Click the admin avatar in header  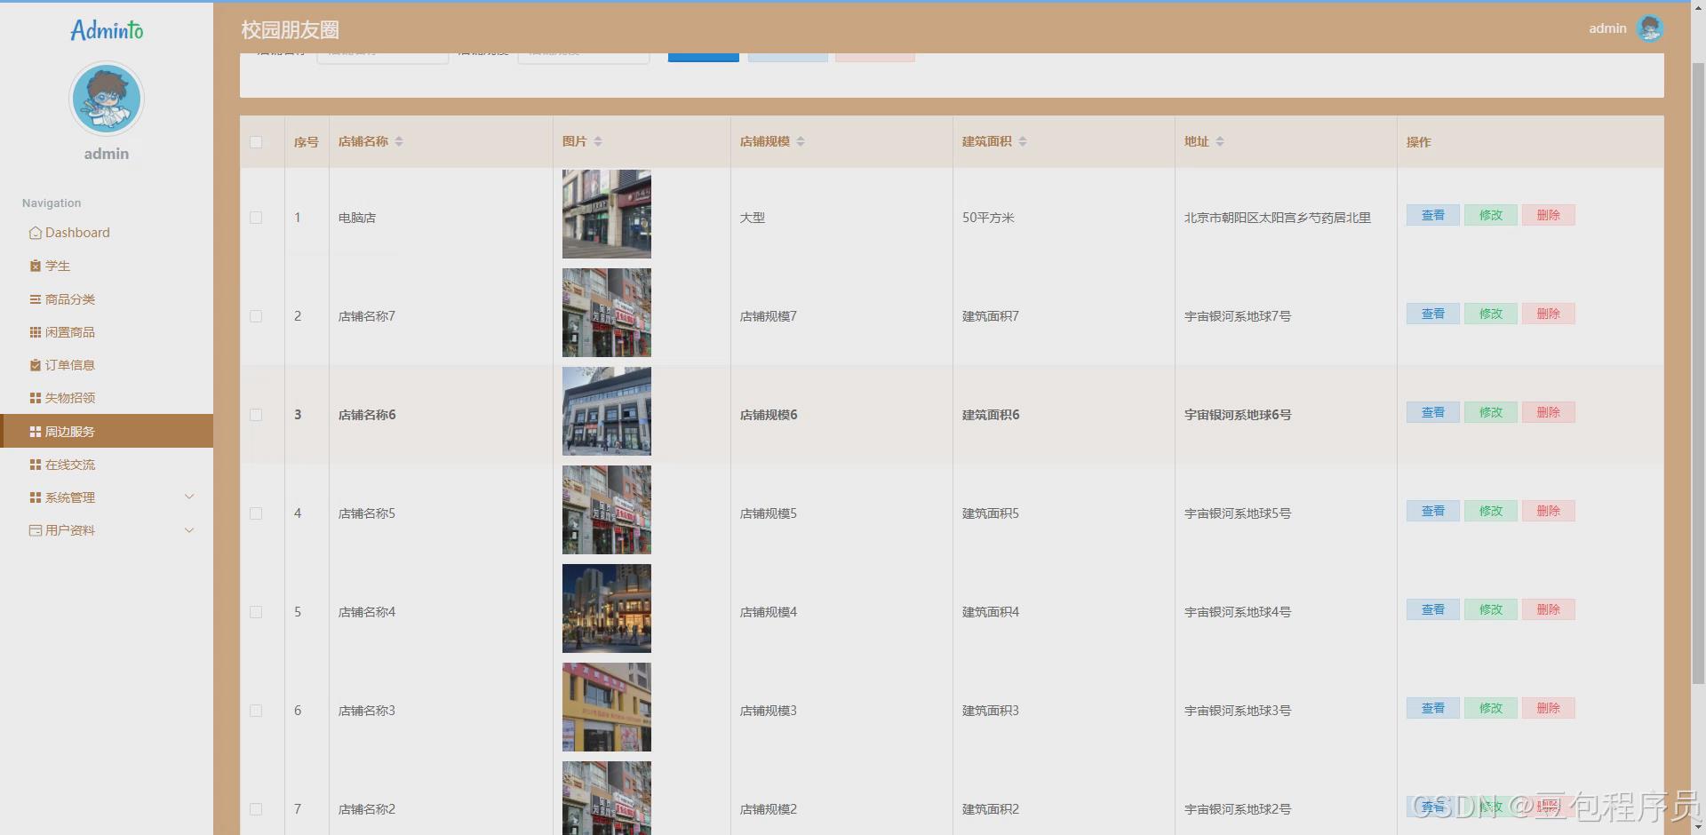(x=1650, y=28)
